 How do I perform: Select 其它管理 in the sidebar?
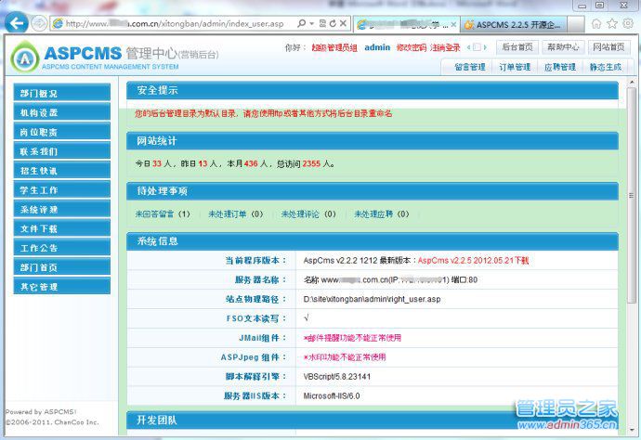(61, 287)
